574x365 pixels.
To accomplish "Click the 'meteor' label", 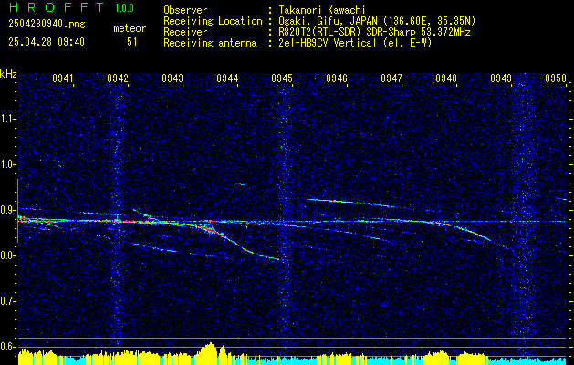I will click(130, 28).
